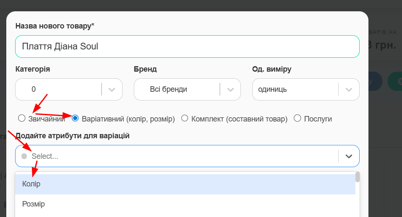Click the Select... attributes search field

(176, 156)
